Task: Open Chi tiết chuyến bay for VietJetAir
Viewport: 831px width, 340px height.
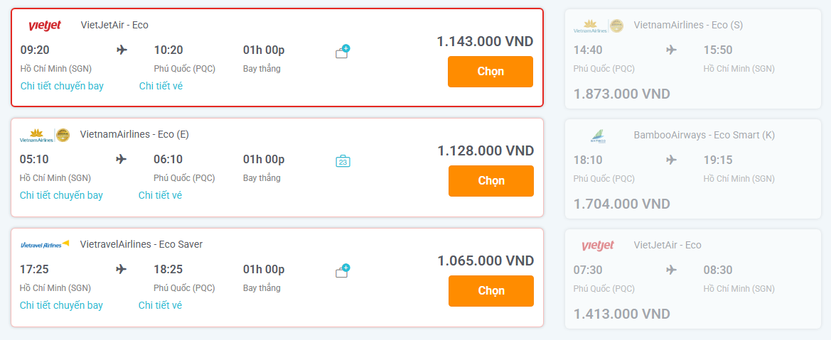Action: [x=62, y=86]
